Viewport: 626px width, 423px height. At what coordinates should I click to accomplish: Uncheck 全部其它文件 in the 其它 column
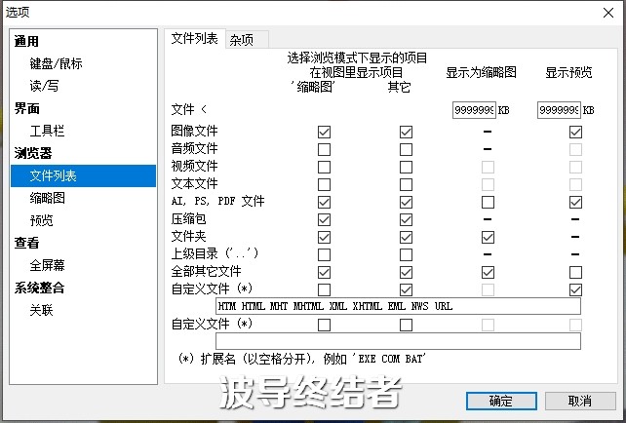406,273
